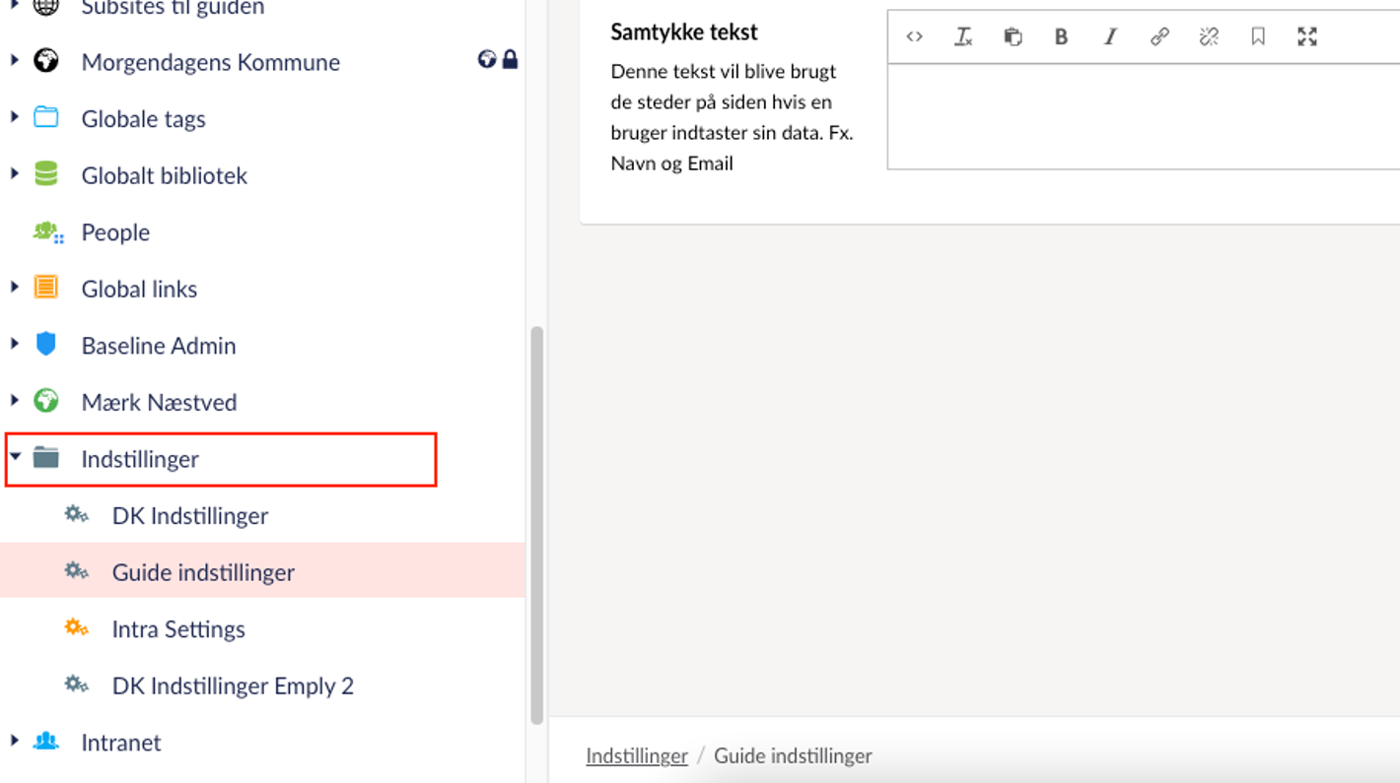Click the tree panel vertical scrollbar
The height and width of the screenshot is (783, 1400).
536,524
